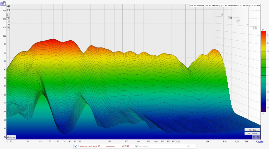Click the '18' frequency axis start label
Viewport: 269px width, 149px height.
click(x=7, y=142)
